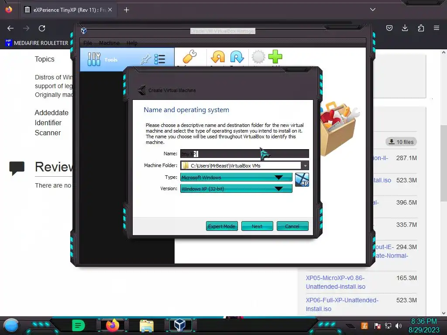Click the "523.3M" size beside XP06-Full-XP
The image size is (447, 335).
coord(406,300)
